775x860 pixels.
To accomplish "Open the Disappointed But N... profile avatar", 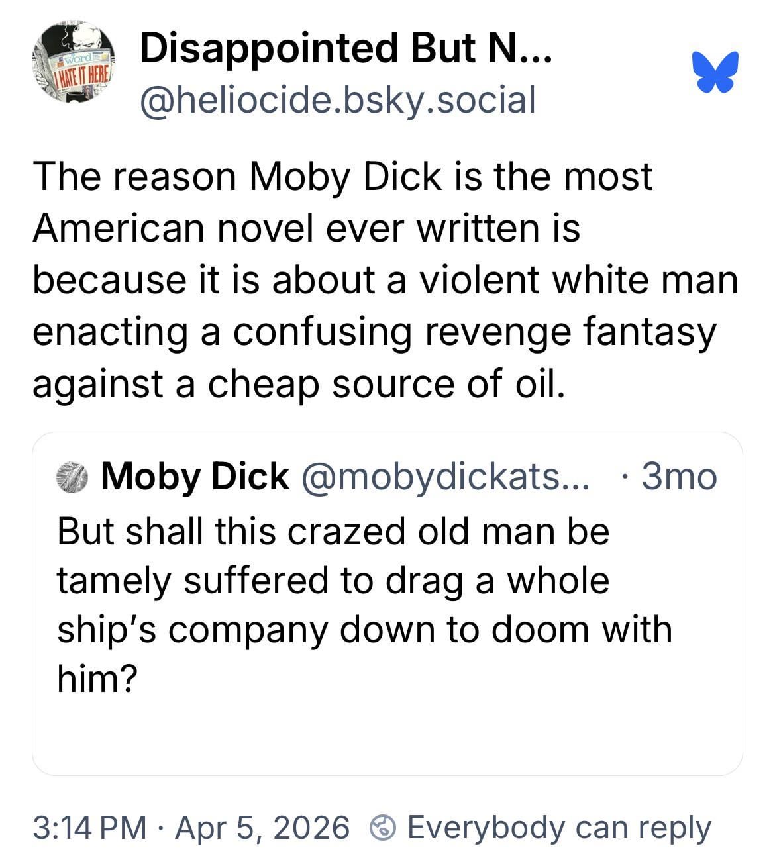I will tap(73, 62).
